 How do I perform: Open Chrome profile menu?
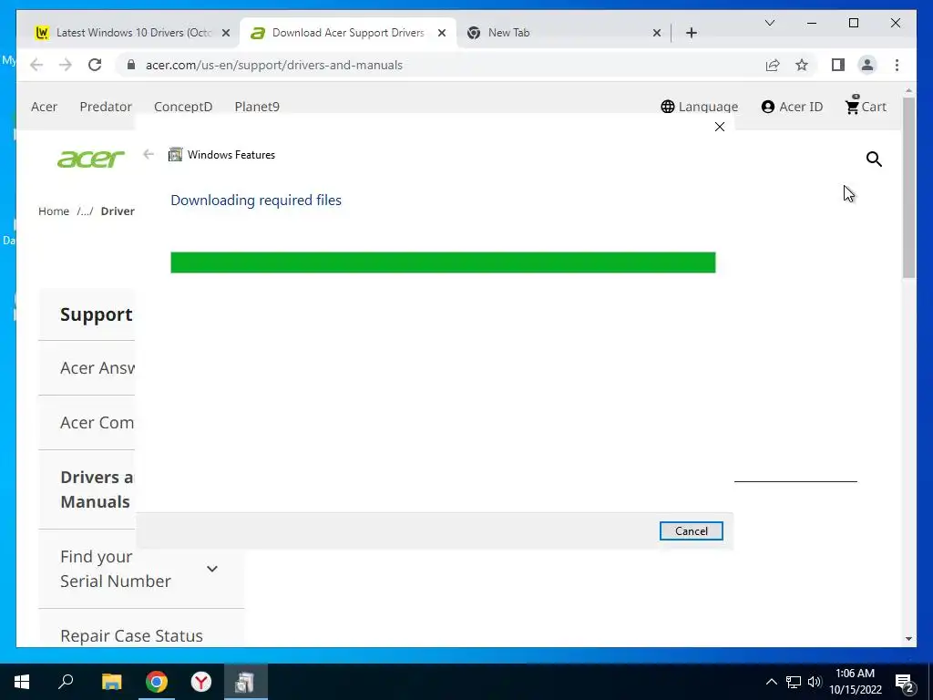point(867,65)
